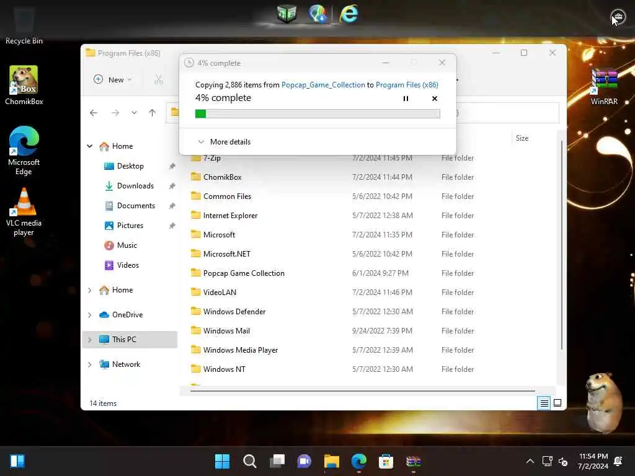Open the Popcap_Game_Collection source link
Image resolution: width=635 pixels, height=476 pixels.
(x=323, y=84)
